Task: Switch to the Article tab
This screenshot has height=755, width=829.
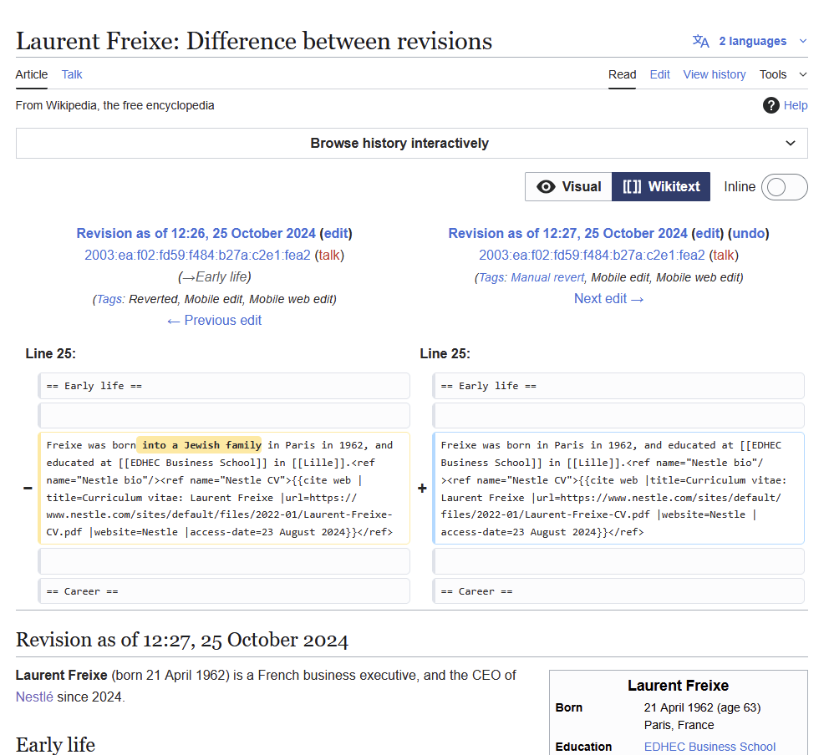Action: (x=32, y=74)
